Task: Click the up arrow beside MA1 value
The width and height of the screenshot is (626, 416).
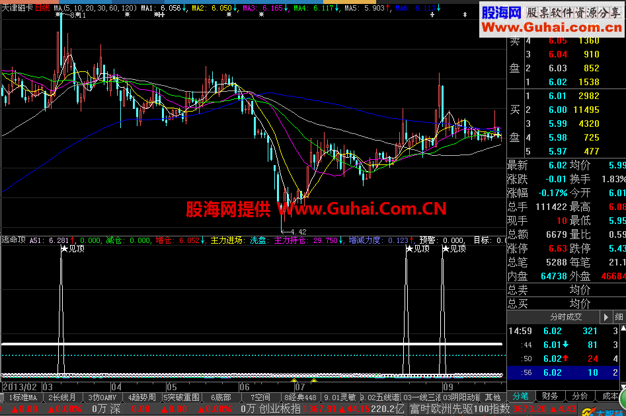Action: tap(183, 7)
